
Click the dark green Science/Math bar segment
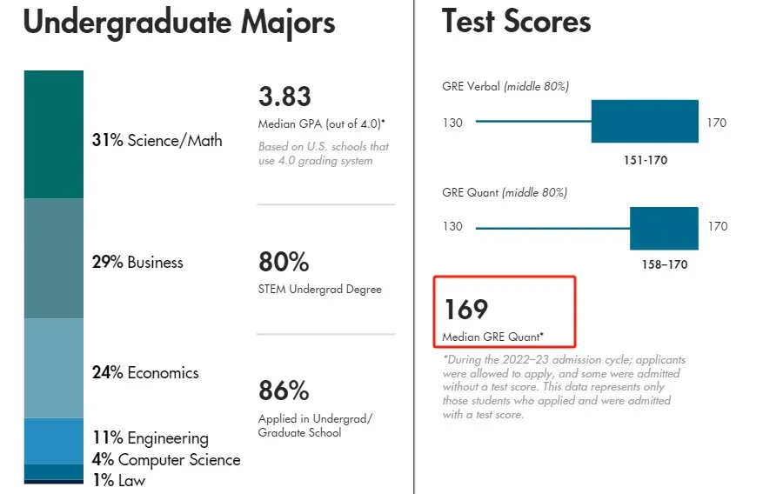pyautogui.click(x=54, y=135)
